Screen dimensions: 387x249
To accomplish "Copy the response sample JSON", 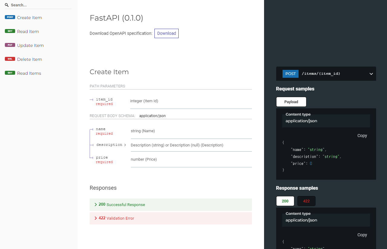I will [362, 235].
